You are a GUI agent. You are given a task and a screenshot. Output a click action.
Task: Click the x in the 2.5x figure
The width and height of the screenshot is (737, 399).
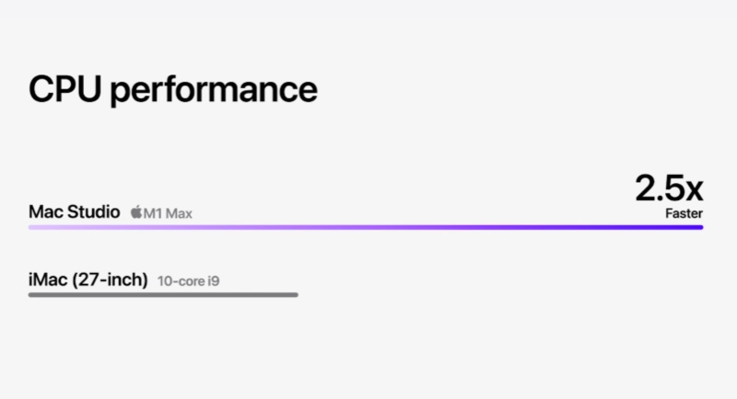(695, 191)
